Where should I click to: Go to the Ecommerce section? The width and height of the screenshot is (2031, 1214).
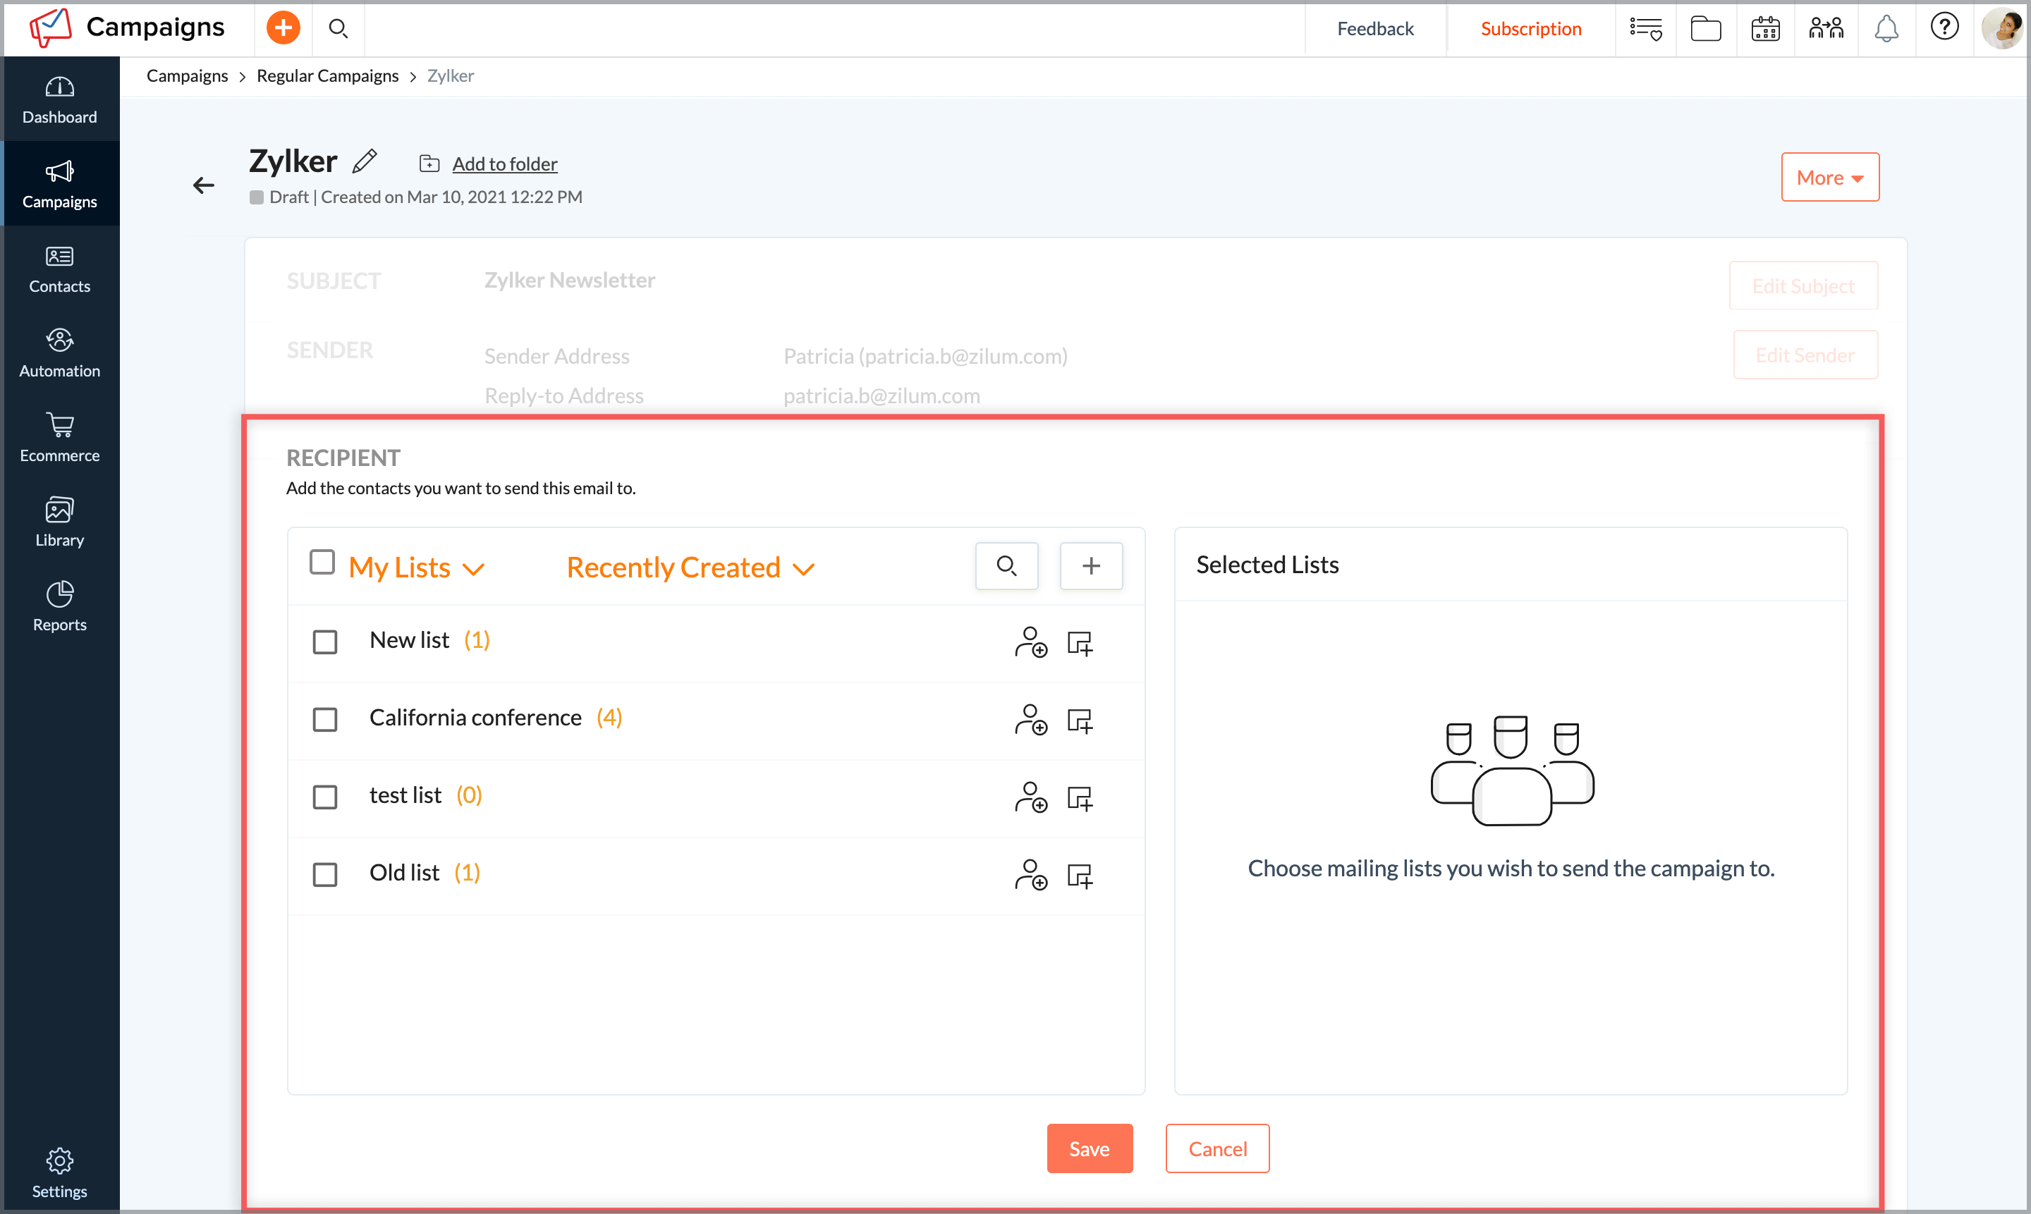(59, 438)
